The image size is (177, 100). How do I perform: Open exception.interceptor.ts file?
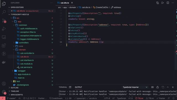tap(31, 36)
